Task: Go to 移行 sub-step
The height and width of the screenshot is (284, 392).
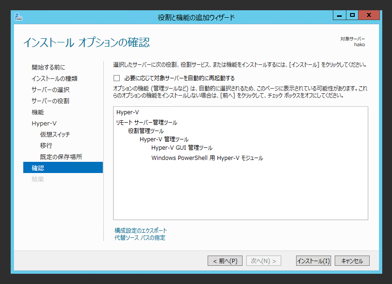Action: pyautogui.click(x=46, y=145)
